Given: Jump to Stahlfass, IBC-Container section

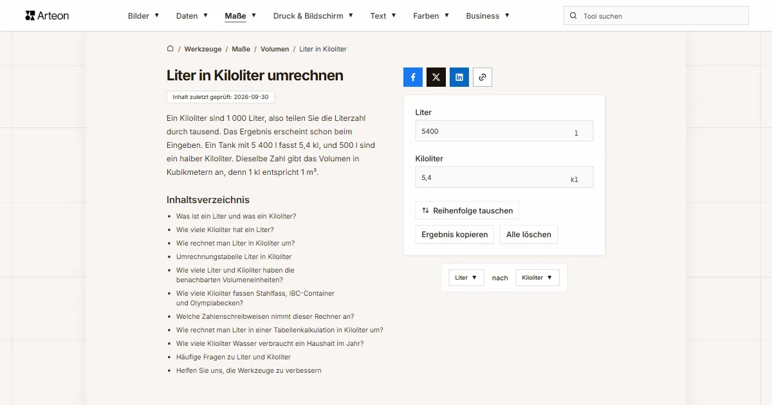Looking at the screenshot, I should 255,298.
